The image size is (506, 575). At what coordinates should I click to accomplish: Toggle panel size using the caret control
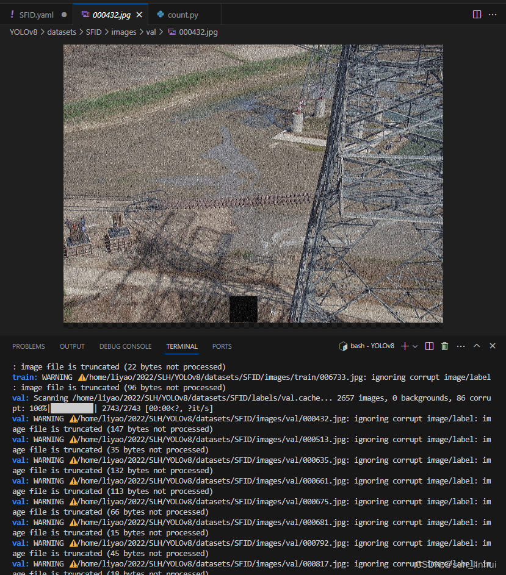coord(476,346)
